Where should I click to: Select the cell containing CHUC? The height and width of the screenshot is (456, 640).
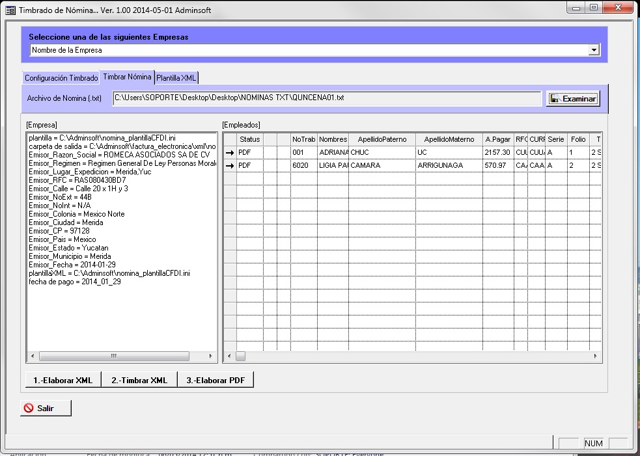point(382,153)
